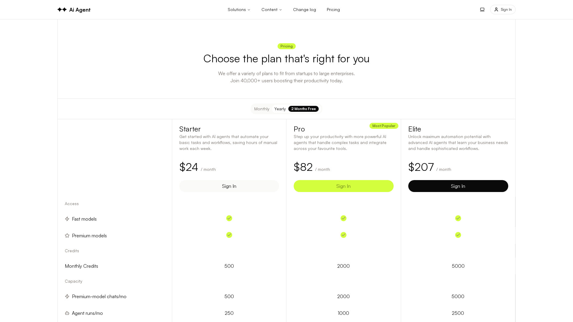Click the robot icon beside Agent runs/mo
Image resolution: width=573 pixels, height=322 pixels.
(x=67, y=313)
